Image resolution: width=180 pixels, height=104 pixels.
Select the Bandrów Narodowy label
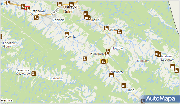click(x=167, y=58)
